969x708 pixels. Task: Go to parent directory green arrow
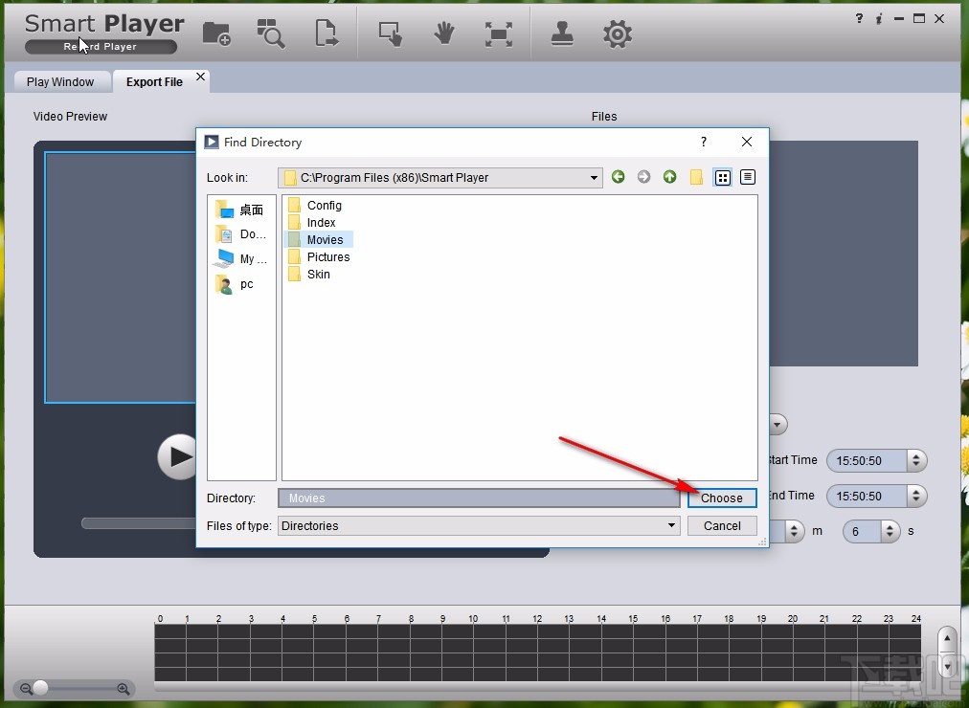(670, 177)
